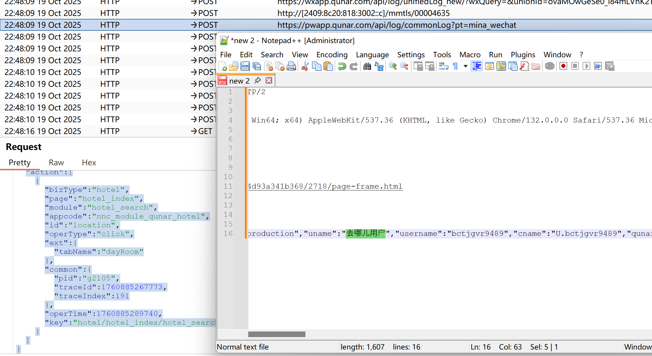Open the Encoding menu
This screenshot has height=356, width=652.
click(332, 55)
